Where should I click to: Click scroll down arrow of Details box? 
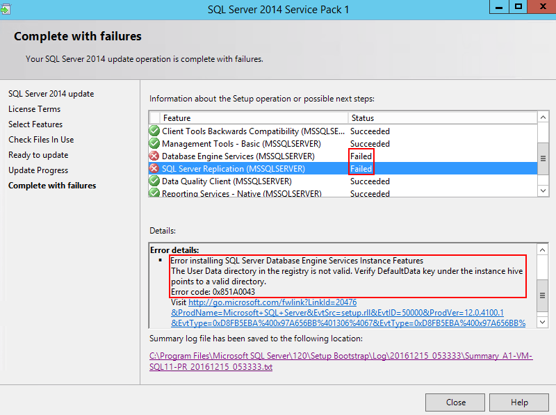point(543,322)
